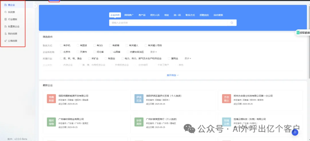
Task: Check the 内蒙古自治区 location filter
Action: pyautogui.click(x=128, y=52)
